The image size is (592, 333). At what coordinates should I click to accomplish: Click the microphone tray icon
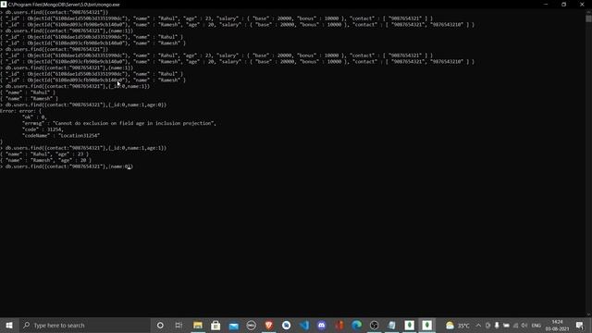[497, 325]
